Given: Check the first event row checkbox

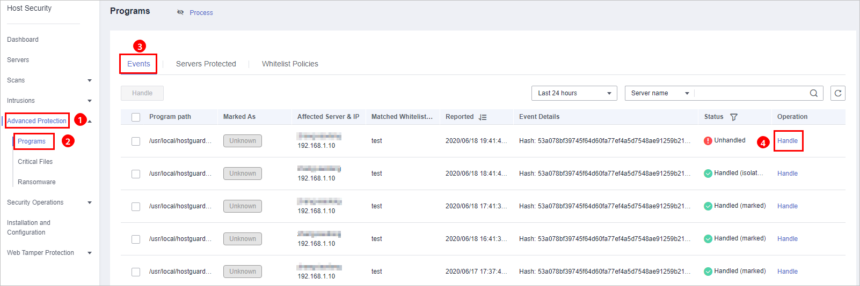Looking at the screenshot, I should tap(136, 141).
